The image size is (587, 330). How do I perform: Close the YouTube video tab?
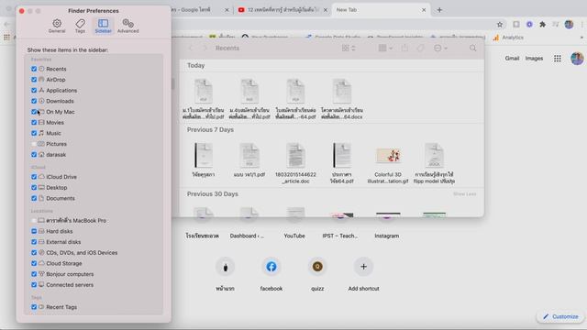[x=326, y=10]
